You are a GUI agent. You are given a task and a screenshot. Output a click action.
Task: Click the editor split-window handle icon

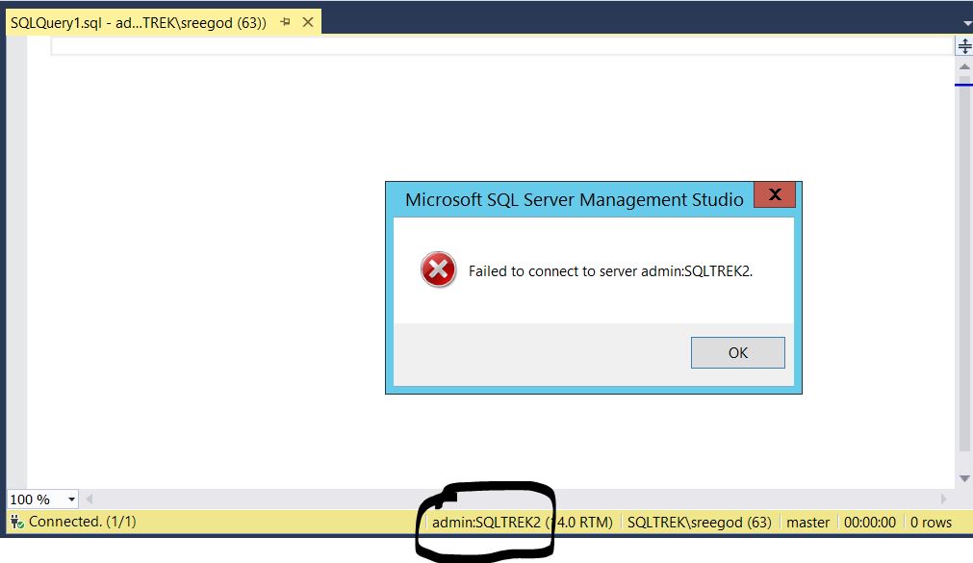tap(964, 46)
